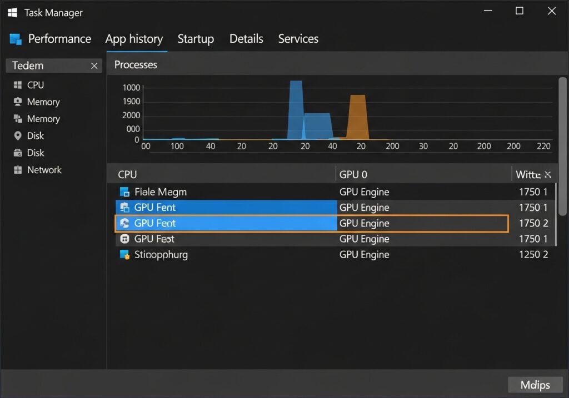Viewport: 569px width, 398px height.
Task: Click the Mdips button
Action: (535, 385)
